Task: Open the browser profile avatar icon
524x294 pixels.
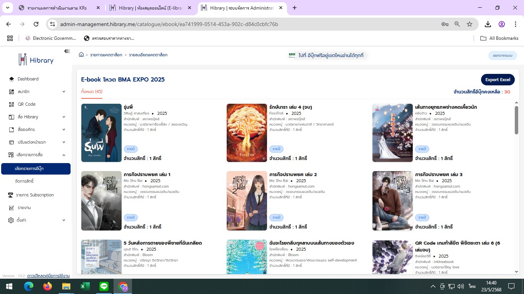Action: pos(502,24)
